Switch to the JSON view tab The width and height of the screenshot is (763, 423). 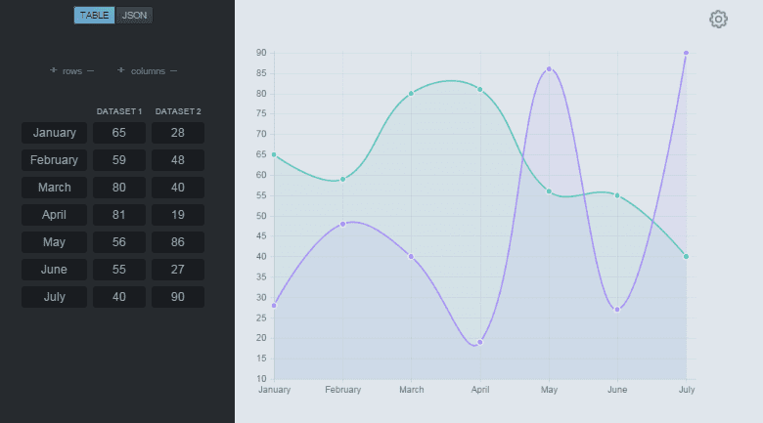(x=134, y=16)
